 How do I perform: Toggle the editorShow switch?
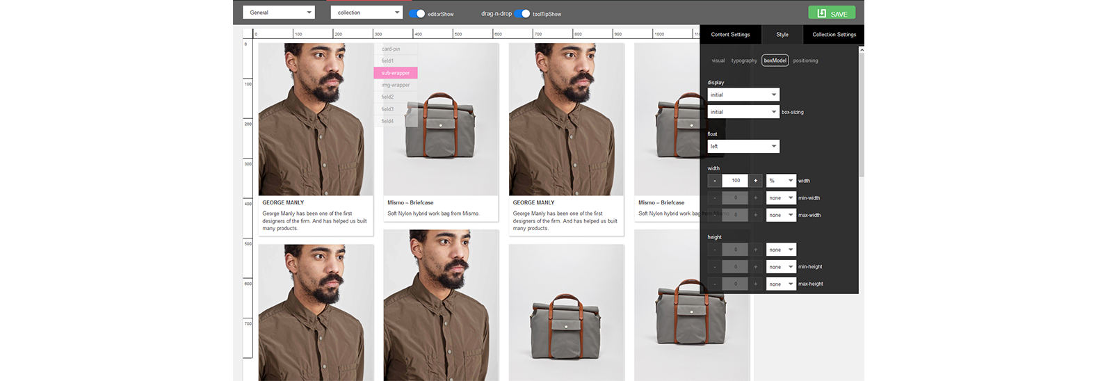pyautogui.click(x=417, y=13)
